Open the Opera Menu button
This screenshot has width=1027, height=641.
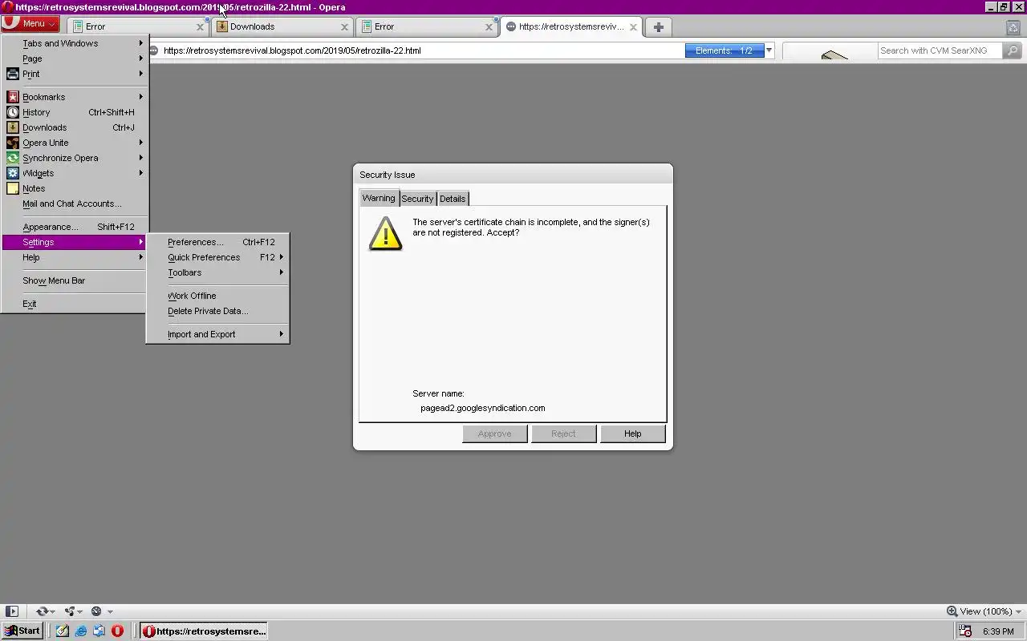[30, 24]
